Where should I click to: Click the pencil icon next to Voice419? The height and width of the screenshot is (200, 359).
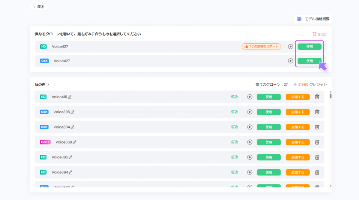70,97
